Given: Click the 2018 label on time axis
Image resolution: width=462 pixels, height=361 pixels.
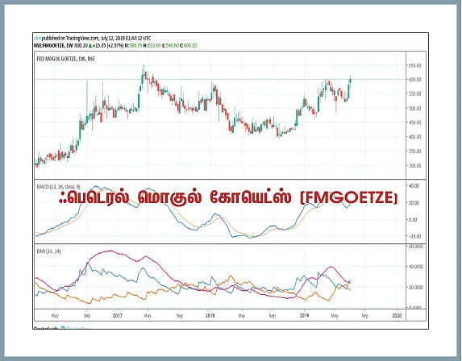Looking at the screenshot, I should (210, 316).
